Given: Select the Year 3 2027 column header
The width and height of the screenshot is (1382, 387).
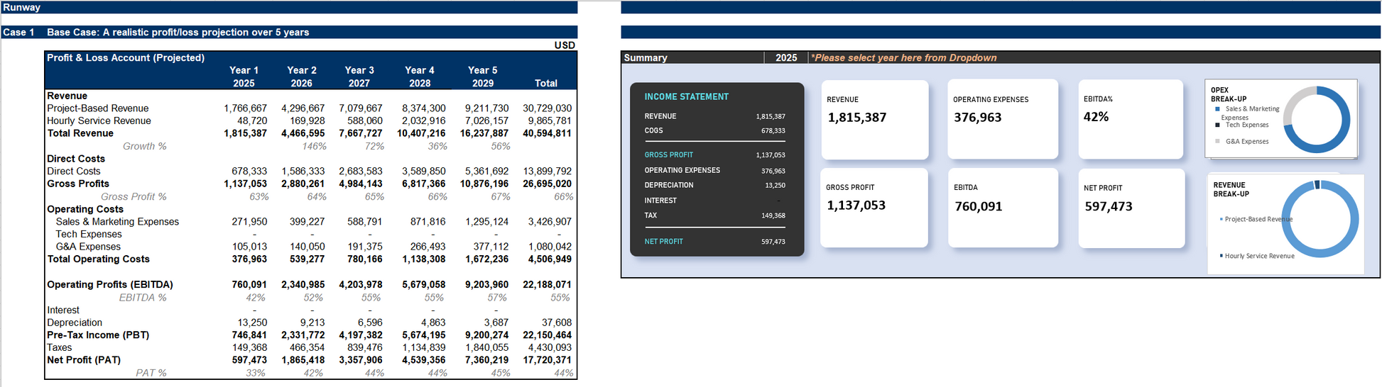Looking at the screenshot, I should [x=359, y=77].
